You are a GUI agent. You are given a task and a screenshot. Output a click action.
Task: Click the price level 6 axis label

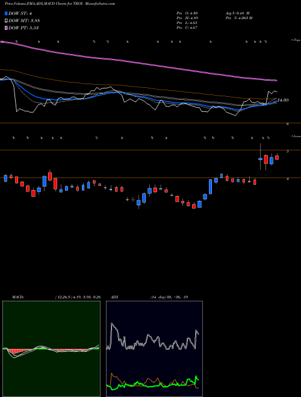click(x=288, y=124)
